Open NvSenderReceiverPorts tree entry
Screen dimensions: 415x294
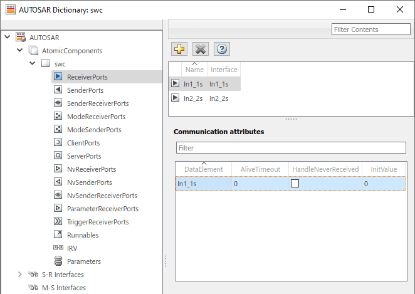pos(102,196)
